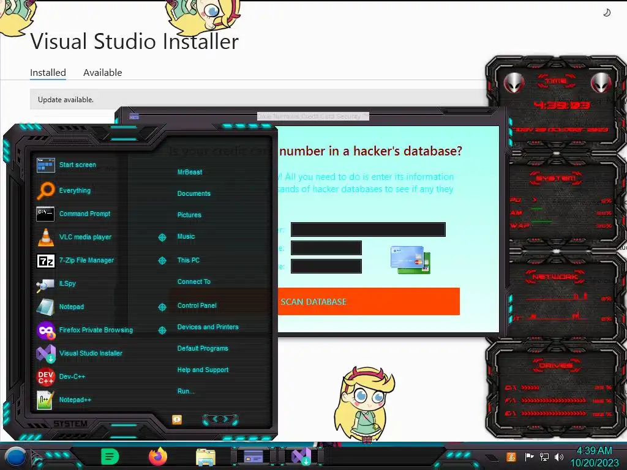Select Connect To in the start menu

[x=193, y=282]
